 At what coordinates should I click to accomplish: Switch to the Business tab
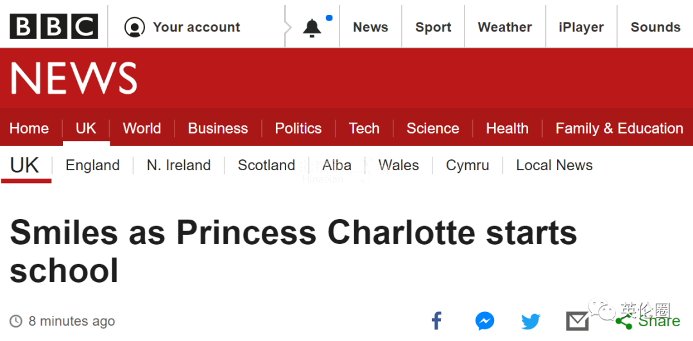218,128
